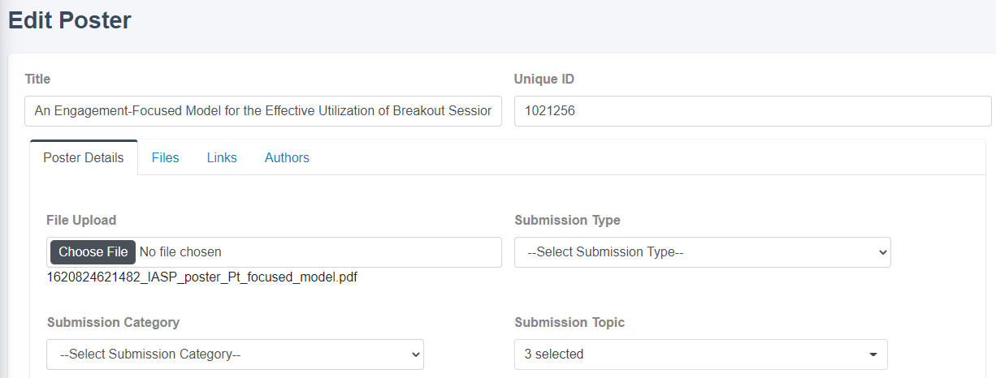
Task: Click the "Unique ID" field label
Action: (x=544, y=79)
